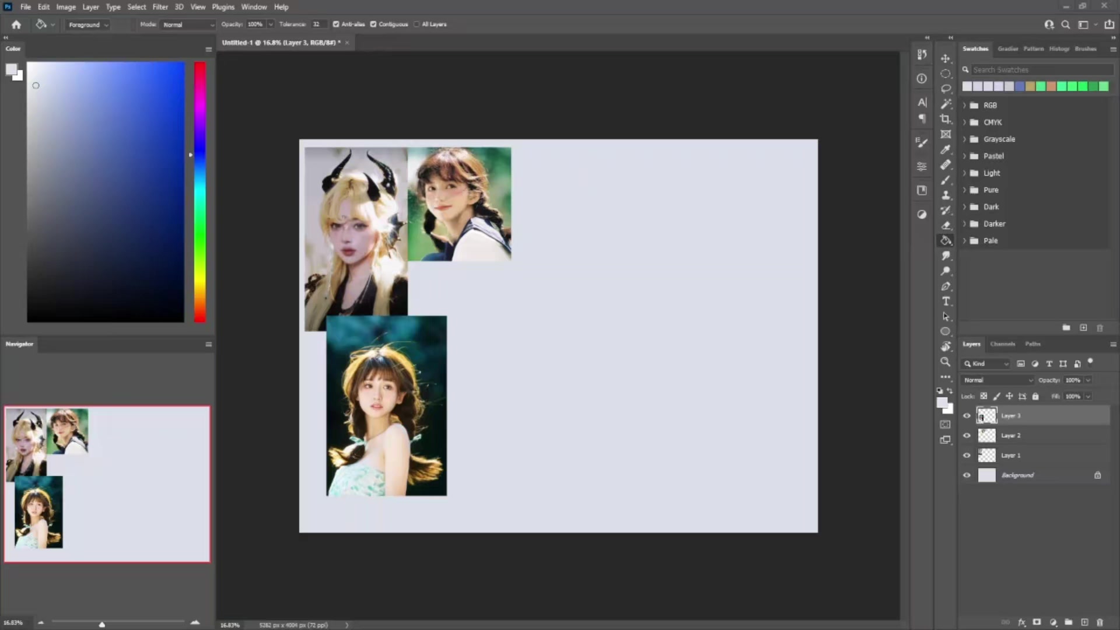This screenshot has width=1120, height=630.
Task: Open the Image menu
Action: (x=66, y=7)
